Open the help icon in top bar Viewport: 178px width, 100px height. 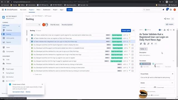[167, 10]
